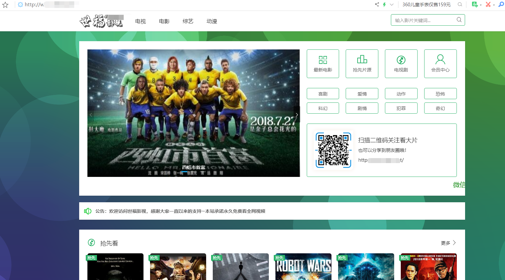Open the ROBOT WARS poster
This screenshot has height=280, width=505.
click(303, 266)
